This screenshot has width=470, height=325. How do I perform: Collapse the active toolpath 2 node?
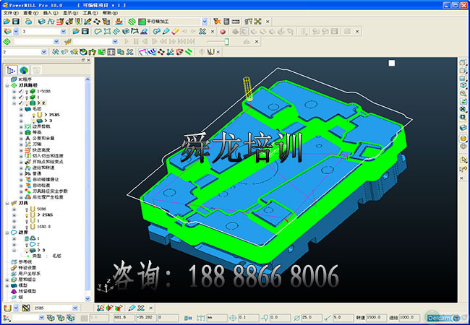(14, 103)
